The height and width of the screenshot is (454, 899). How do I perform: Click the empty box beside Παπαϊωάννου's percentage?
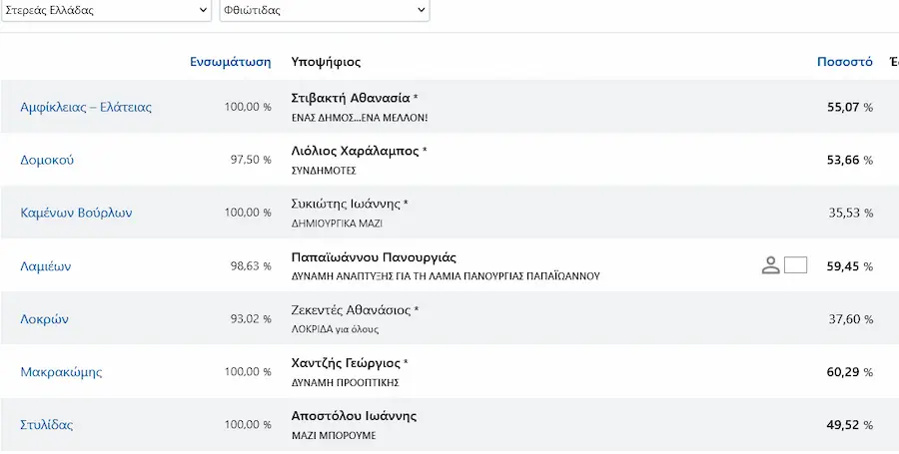point(795,265)
